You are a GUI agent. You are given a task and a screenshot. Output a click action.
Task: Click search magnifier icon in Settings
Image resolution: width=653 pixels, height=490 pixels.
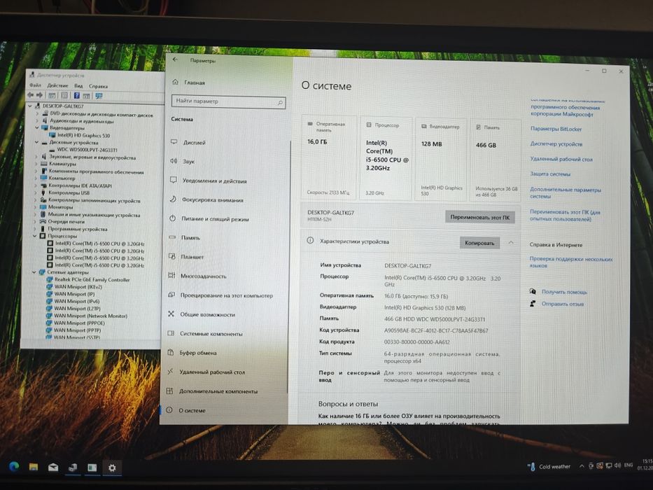point(280,102)
